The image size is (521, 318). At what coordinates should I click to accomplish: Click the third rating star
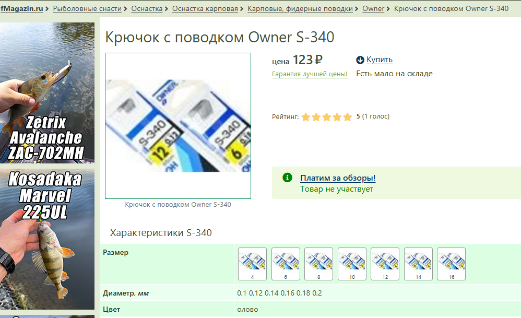pos(327,116)
